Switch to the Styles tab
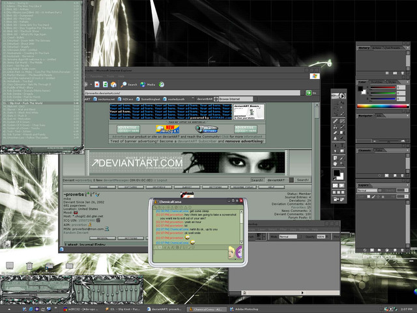The image size is (417, 313). click(x=392, y=82)
